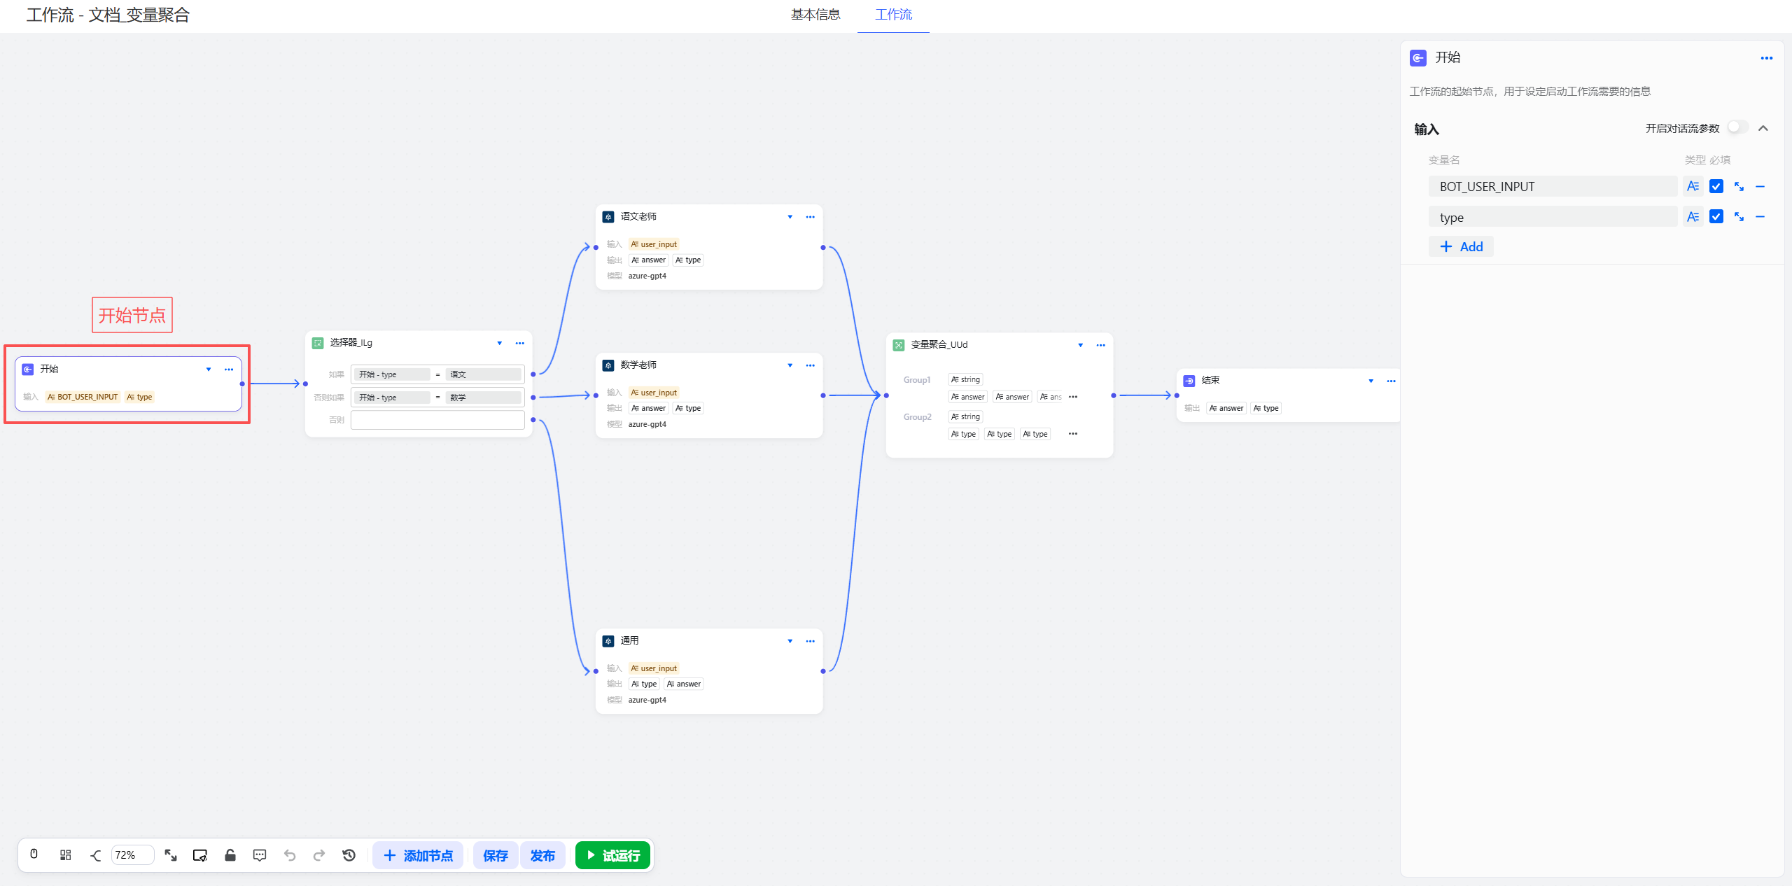
Task: Open the comment icon in the bottom toolbar
Action: tap(260, 855)
